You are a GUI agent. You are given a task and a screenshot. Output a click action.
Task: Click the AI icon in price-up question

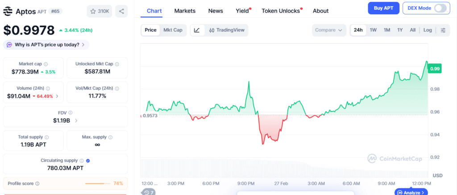9,45
